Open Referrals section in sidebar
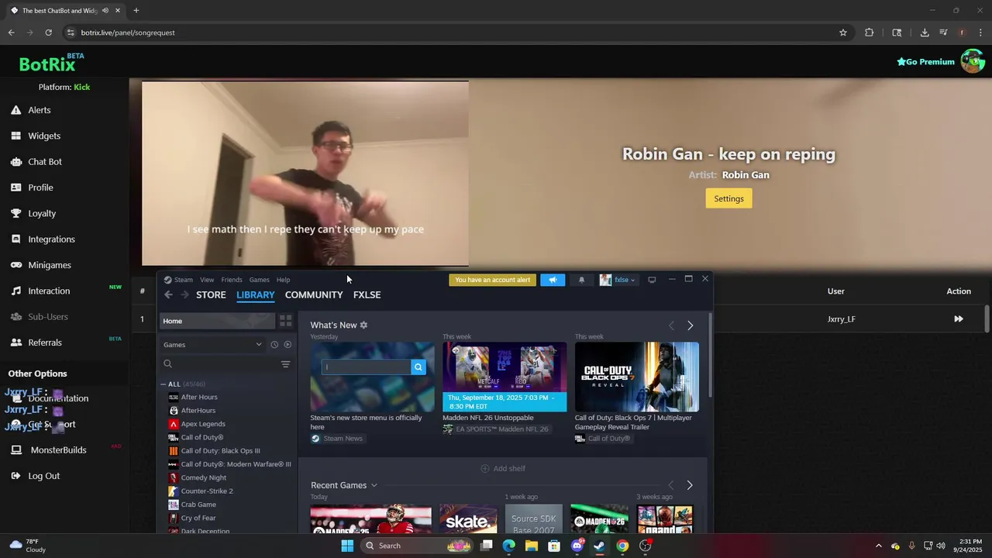992x558 pixels. point(45,343)
